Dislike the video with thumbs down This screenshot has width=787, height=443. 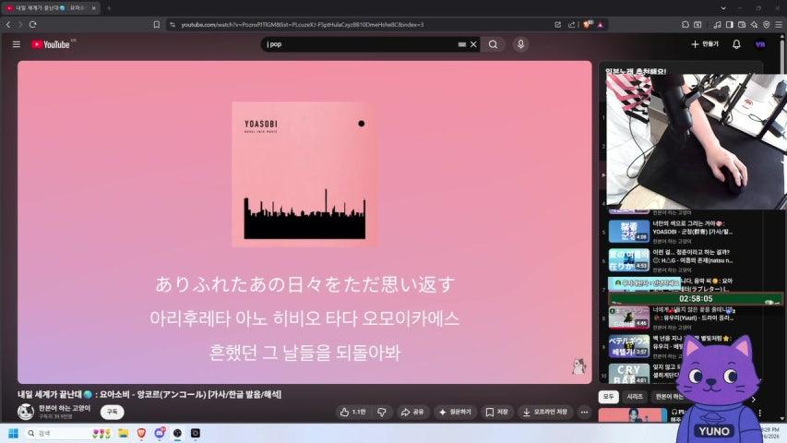(x=383, y=412)
